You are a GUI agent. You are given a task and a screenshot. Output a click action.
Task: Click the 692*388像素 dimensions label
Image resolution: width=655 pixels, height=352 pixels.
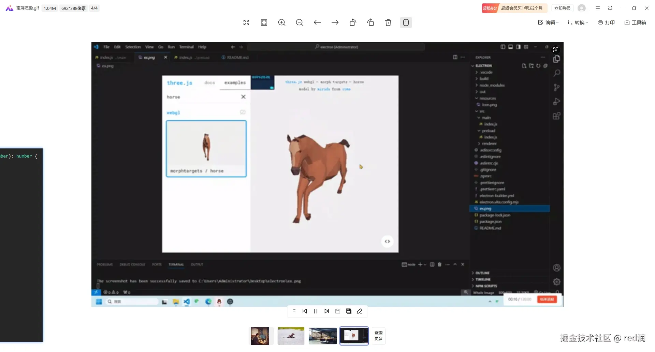pos(73,8)
